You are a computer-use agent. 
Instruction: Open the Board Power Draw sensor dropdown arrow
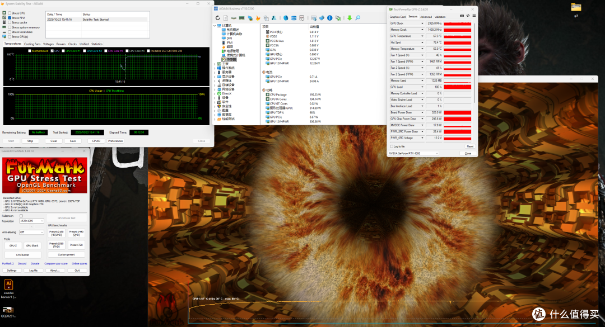pos(422,112)
